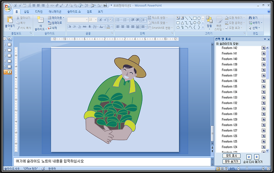The image size is (274, 173).
Task: Click the Delete slide (삭제) icon
Action: [x=49, y=28]
